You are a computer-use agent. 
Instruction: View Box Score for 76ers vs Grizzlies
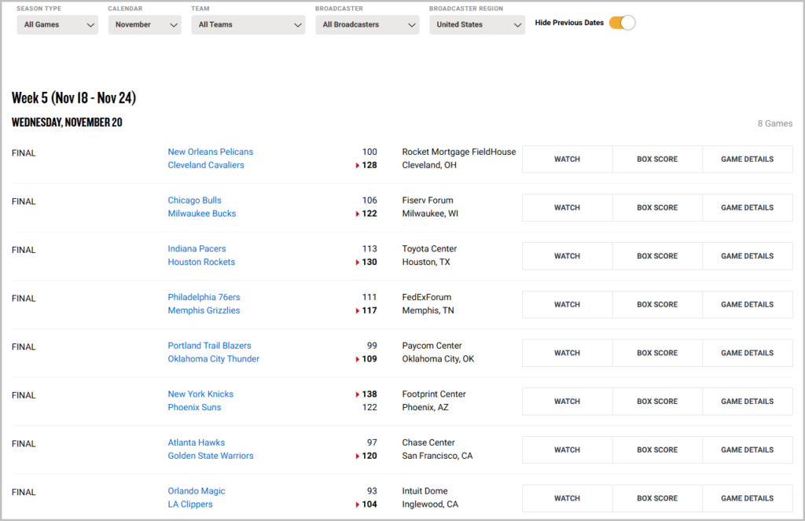pyautogui.click(x=657, y=304)
